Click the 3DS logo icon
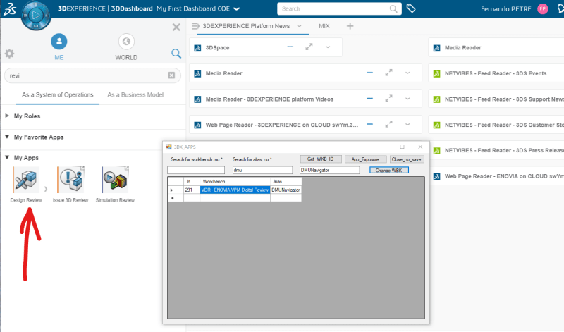564x332 pixels. 10,8
